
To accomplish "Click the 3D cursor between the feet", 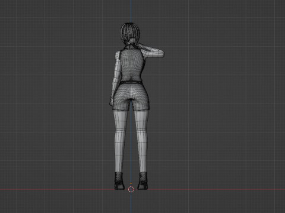I will coord(131,189).
